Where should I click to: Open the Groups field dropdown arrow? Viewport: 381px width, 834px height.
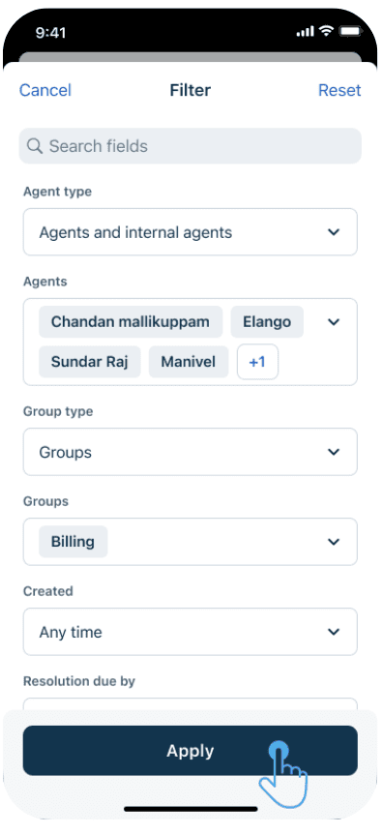(334, 542)
